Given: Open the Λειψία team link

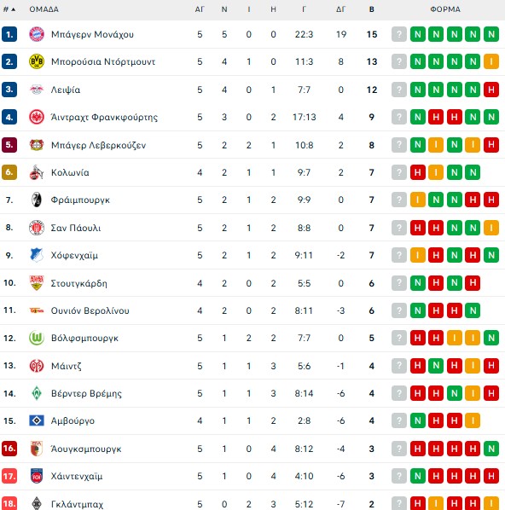Looking at the screenshot, I should point(66,90).
